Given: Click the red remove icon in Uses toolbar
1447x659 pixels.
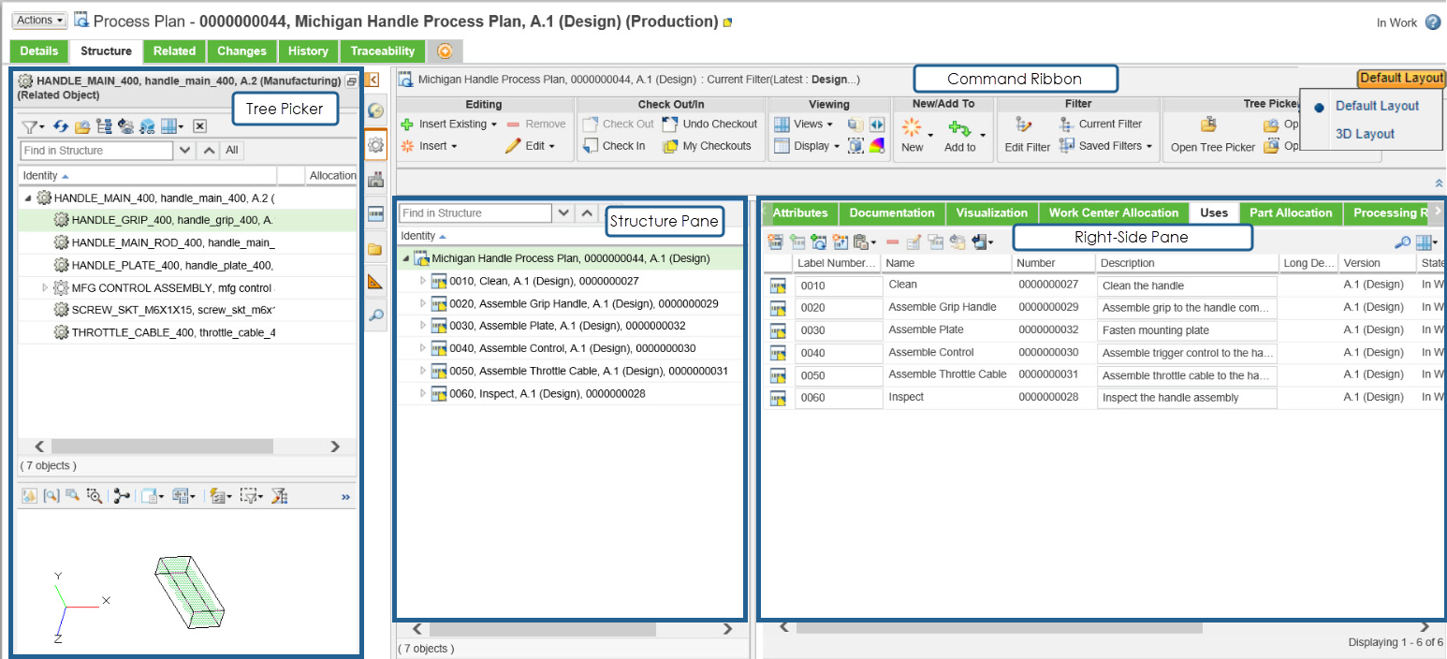Looking at the screenshot, I should coord(893,242).
